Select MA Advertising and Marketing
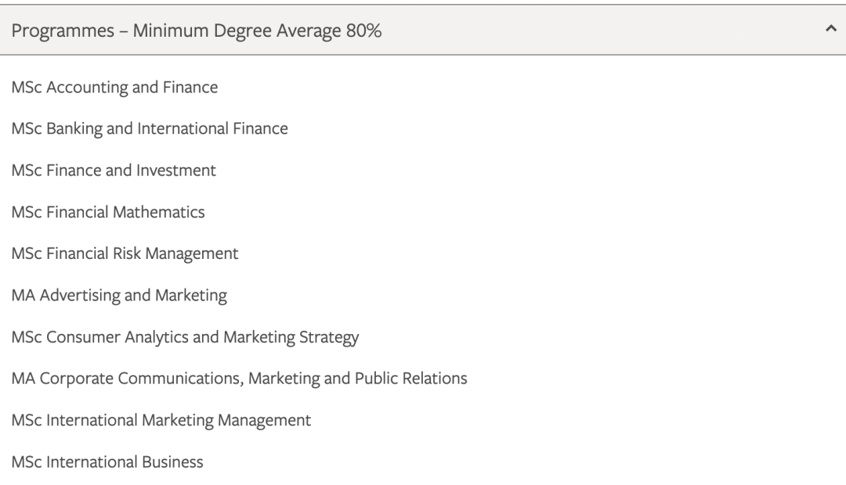Image resolution: width=846 pixels, height=485 pixels. click(119, 296)
